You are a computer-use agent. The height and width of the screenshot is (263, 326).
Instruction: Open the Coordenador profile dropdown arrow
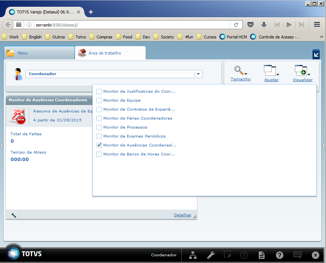pos(199,74)
